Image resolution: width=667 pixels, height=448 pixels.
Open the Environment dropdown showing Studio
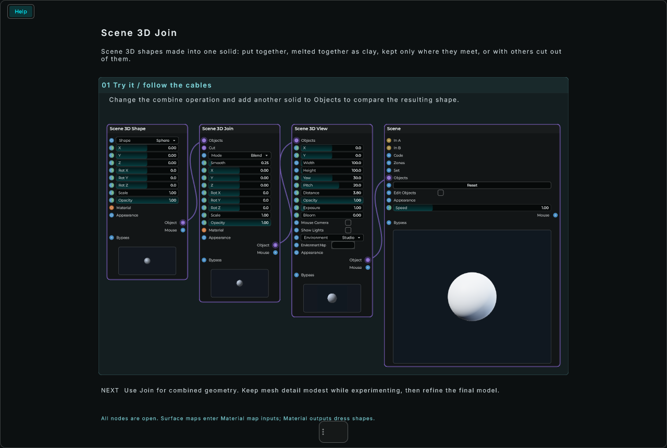332,238
